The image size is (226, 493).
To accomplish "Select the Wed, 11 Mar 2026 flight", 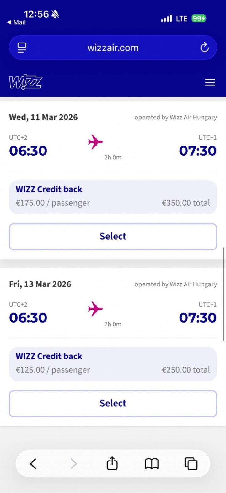I will coord(113,237).
